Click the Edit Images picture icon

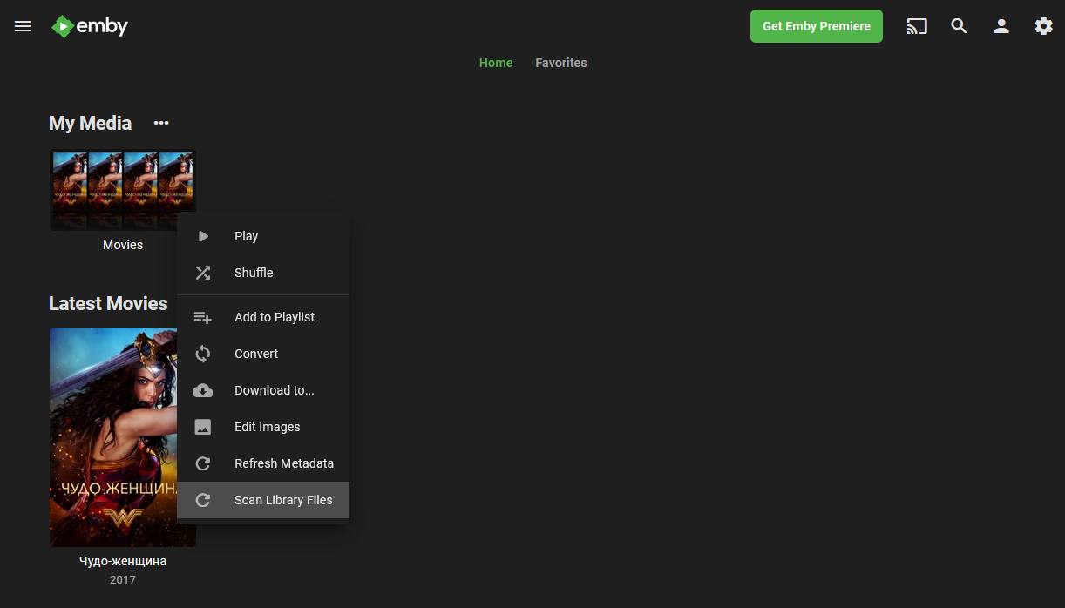203,427
